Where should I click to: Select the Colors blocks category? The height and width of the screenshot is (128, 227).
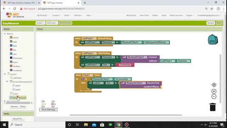(x=15, y=62)
